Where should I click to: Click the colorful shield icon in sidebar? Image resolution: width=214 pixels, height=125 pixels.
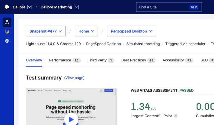pos(7,32)
